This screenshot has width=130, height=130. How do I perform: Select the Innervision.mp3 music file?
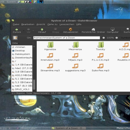[50, 57]
